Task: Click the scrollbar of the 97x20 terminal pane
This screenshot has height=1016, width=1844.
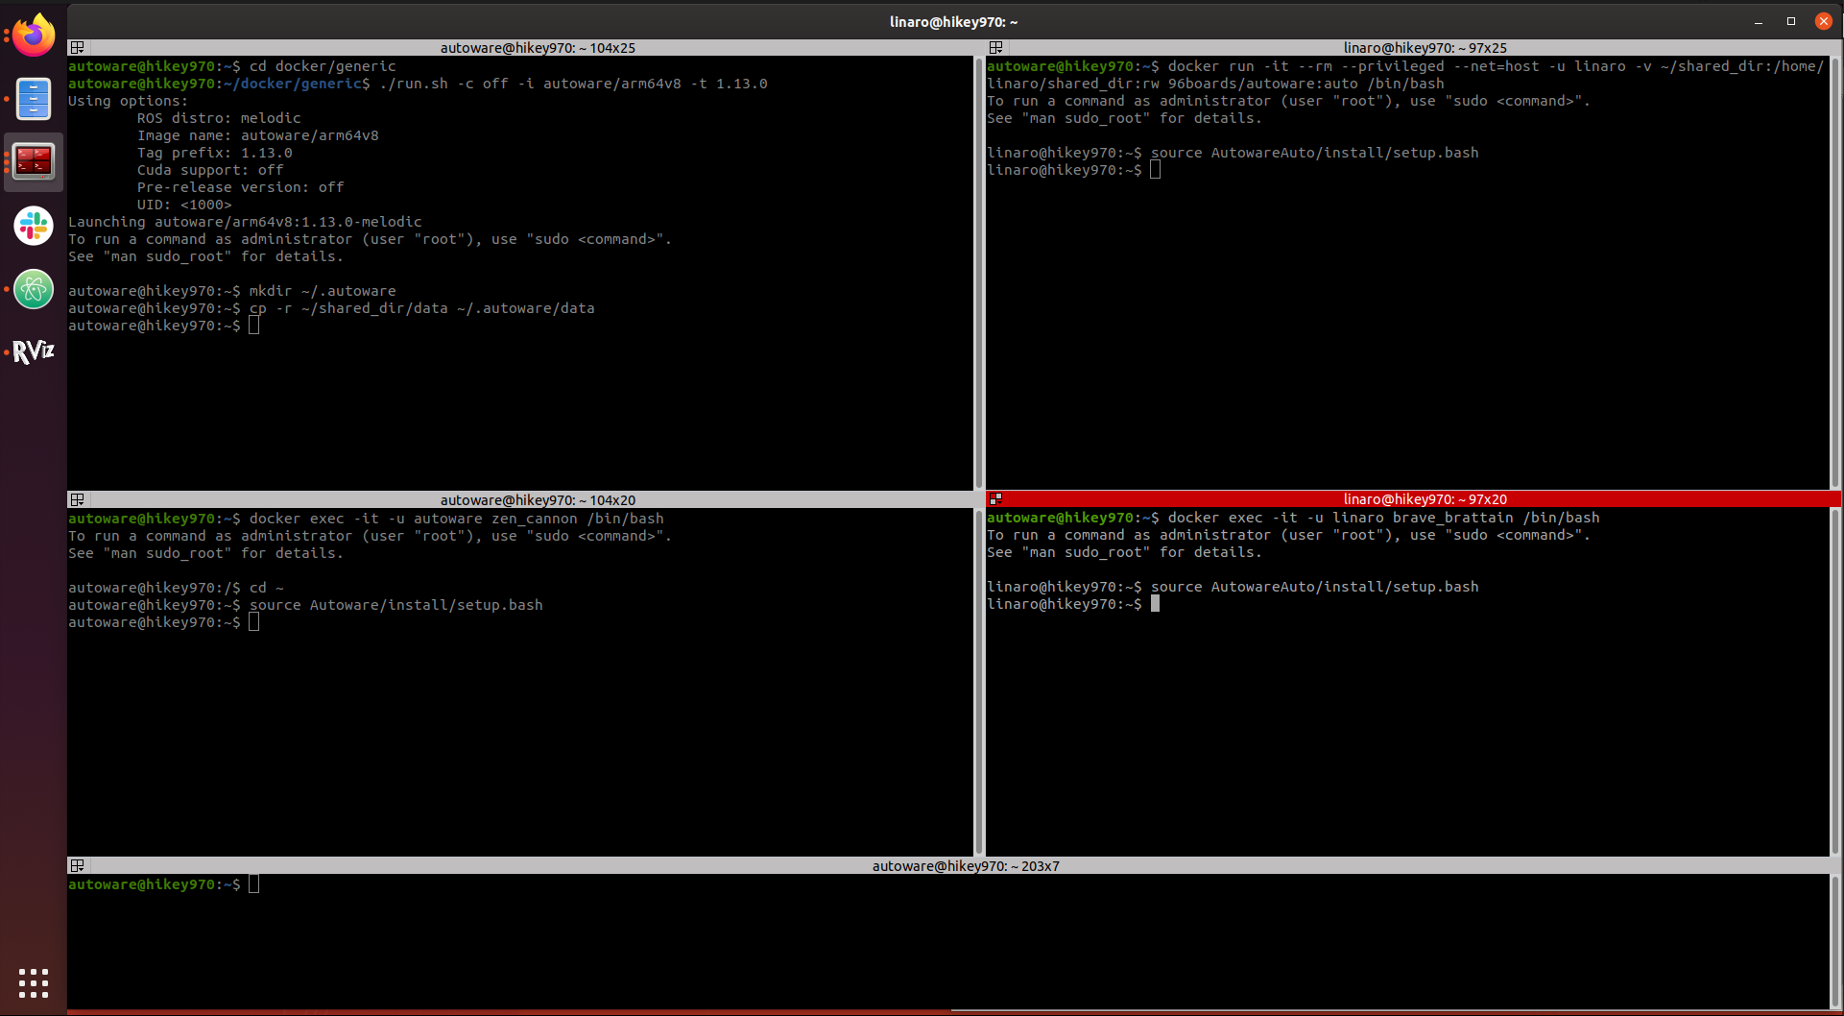Action: [1835, 682]
